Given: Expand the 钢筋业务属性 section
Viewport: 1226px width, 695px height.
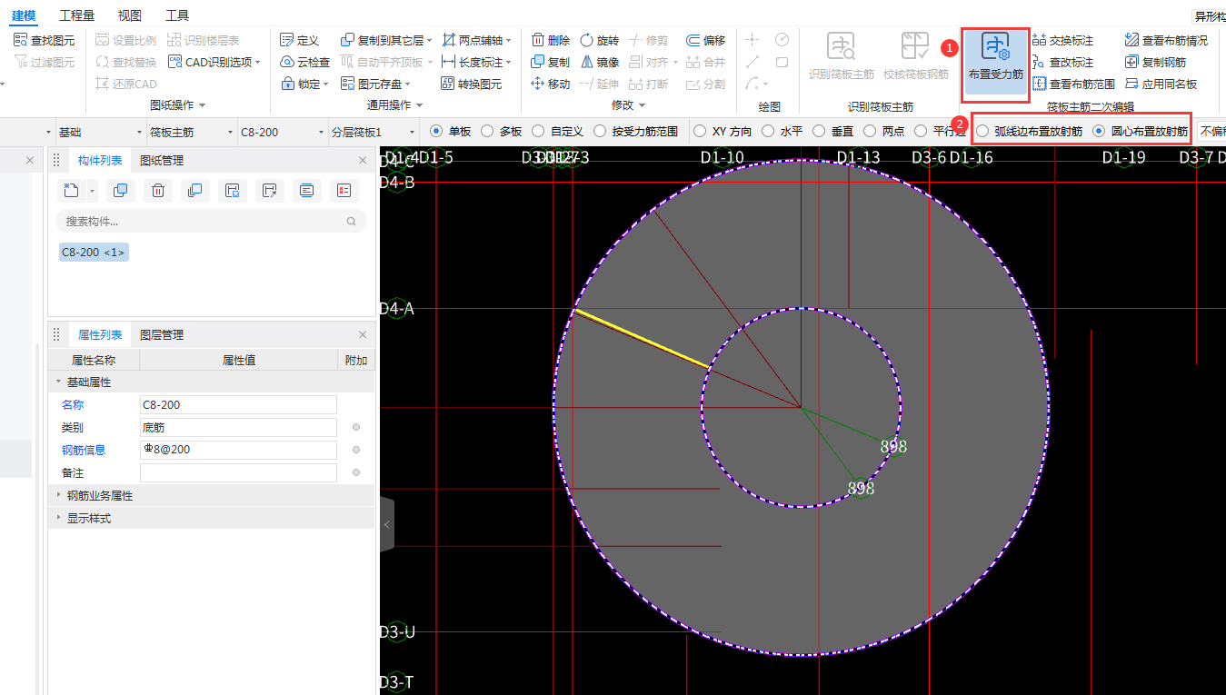Looking at the screenshot, I should point(60,496).
